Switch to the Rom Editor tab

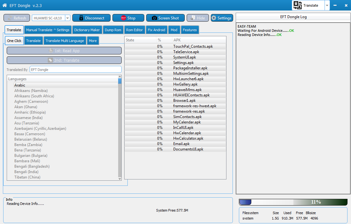134,30
